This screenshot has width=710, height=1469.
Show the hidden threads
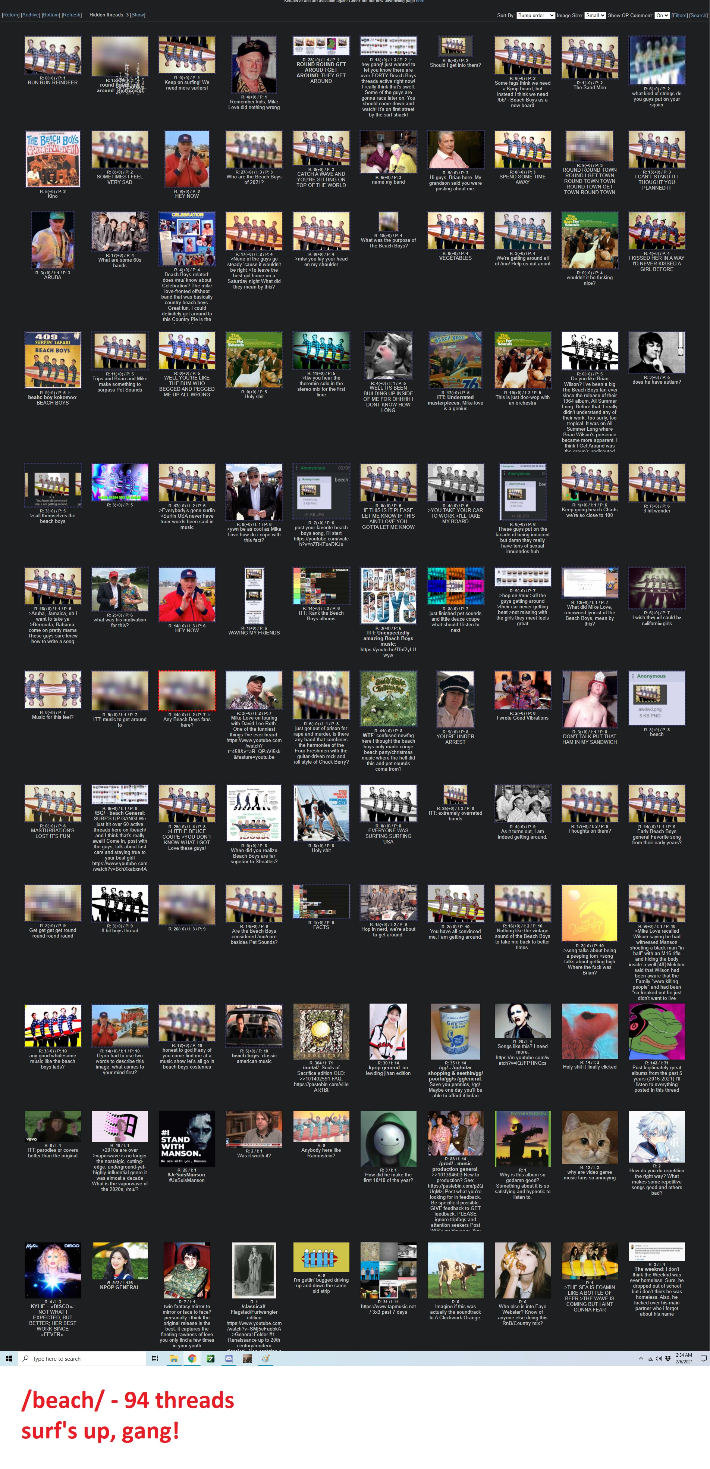[138, 15]
